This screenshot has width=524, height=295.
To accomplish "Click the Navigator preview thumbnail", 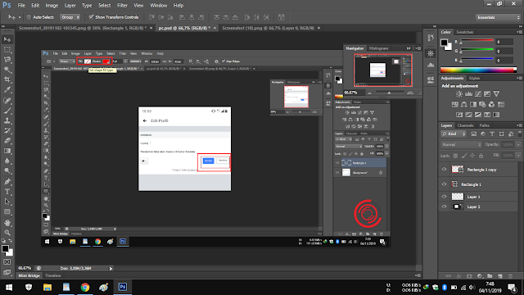I will pos(382,70).
